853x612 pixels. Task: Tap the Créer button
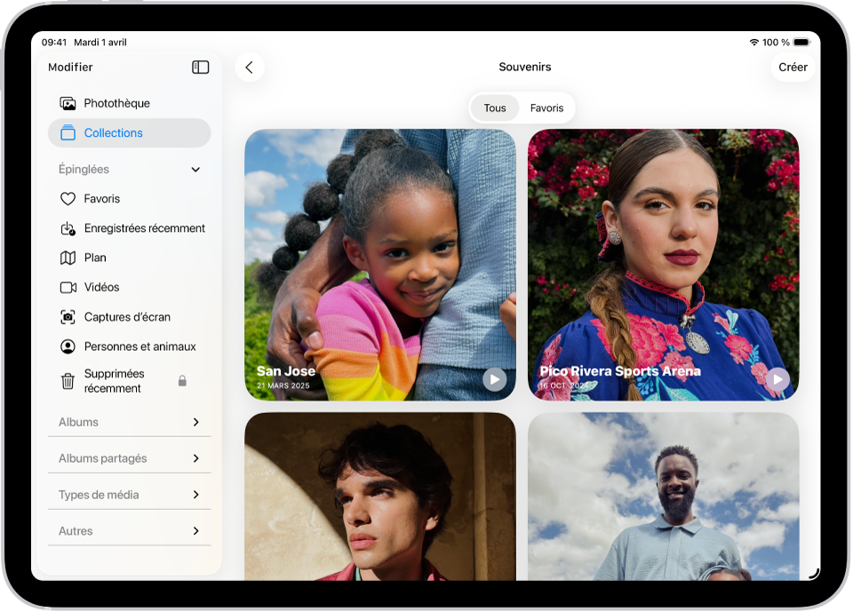pos(793,67)
